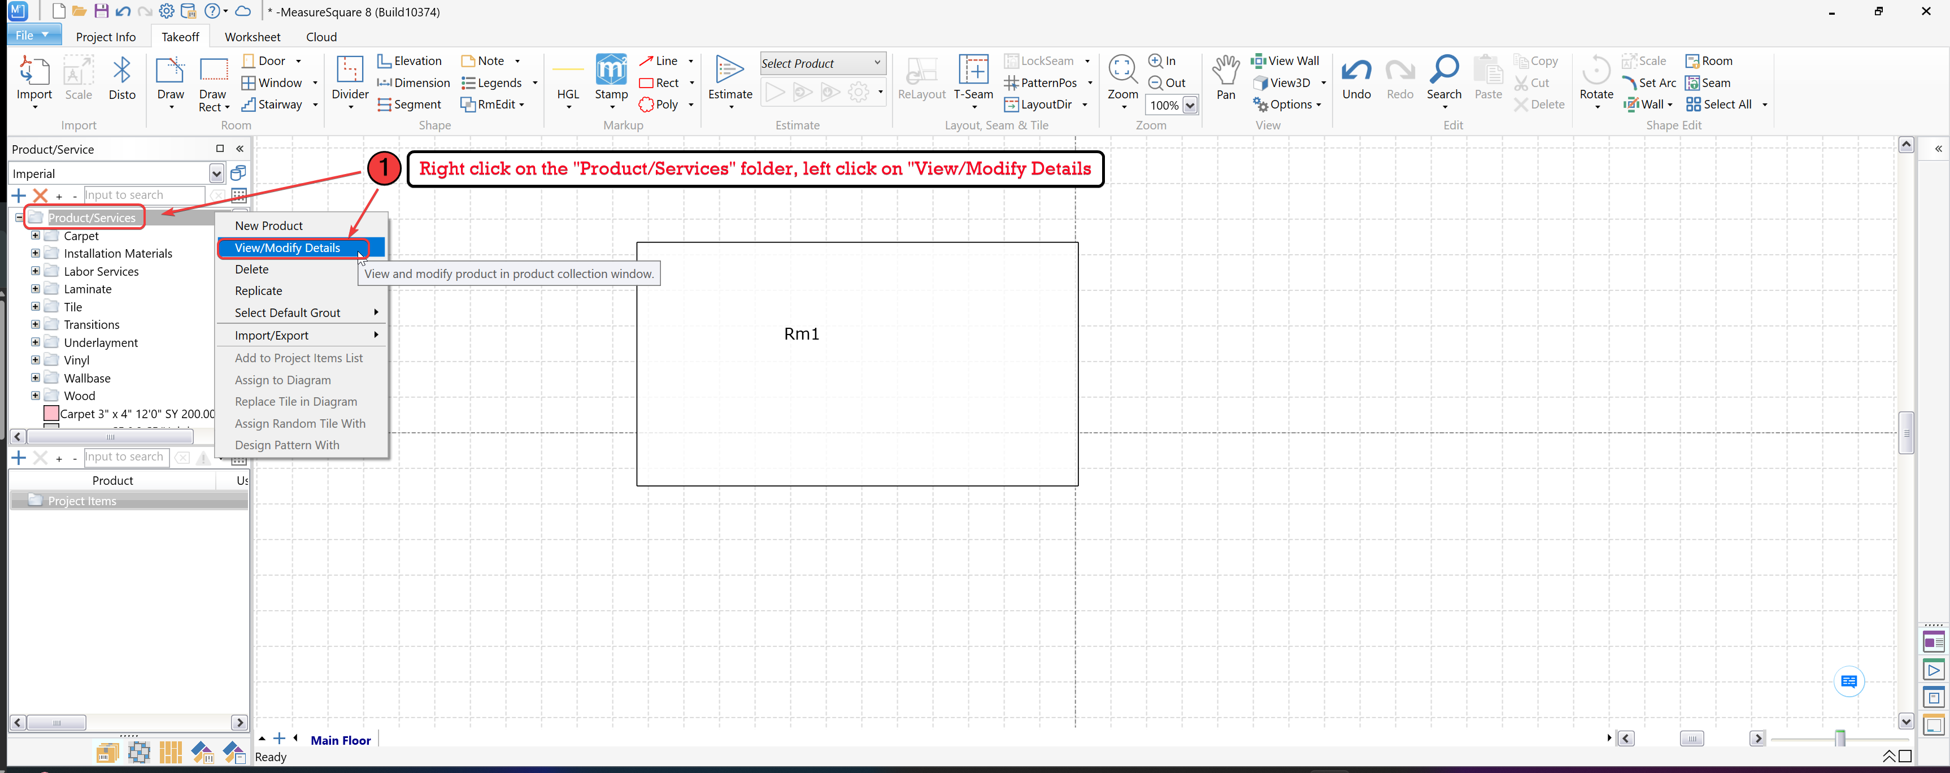The image size is (1950, 773).
Task: Click the pink Carpet color swatch
Action: click(51, 414)
